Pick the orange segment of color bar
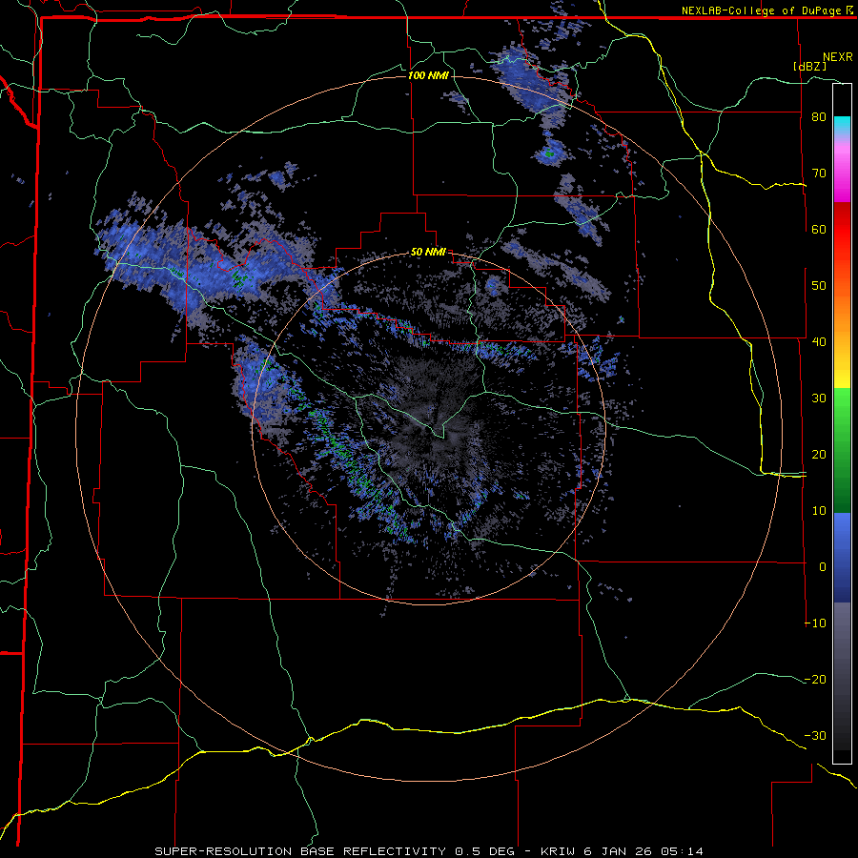Viewport: 858px width, 858px height. pyautogui.click(x=842, y=312)
